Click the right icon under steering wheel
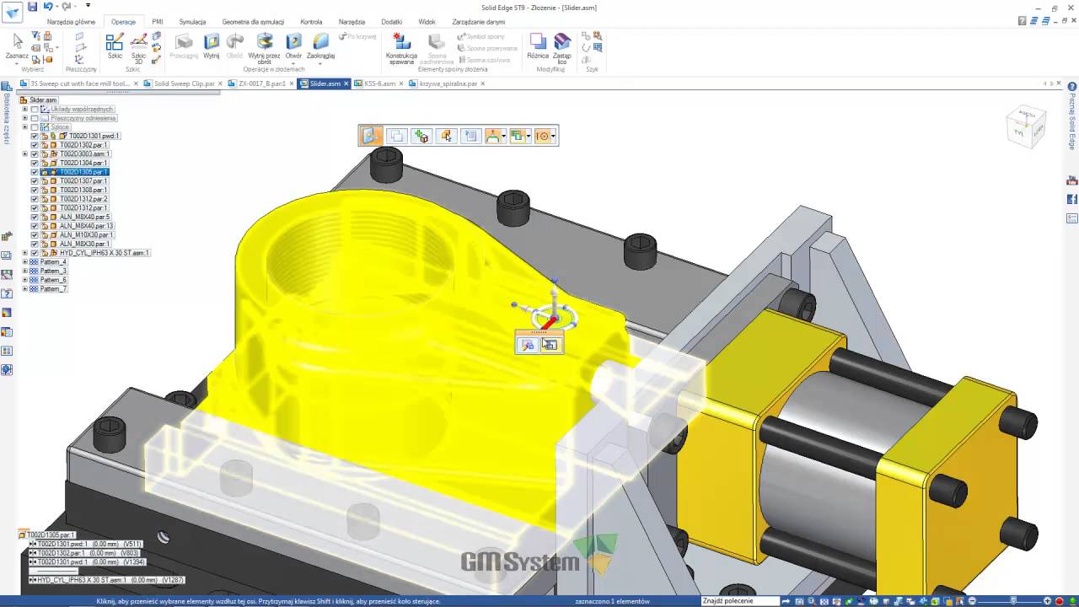This screenshot has width=1079, height=607. click(x=550, y=345)
